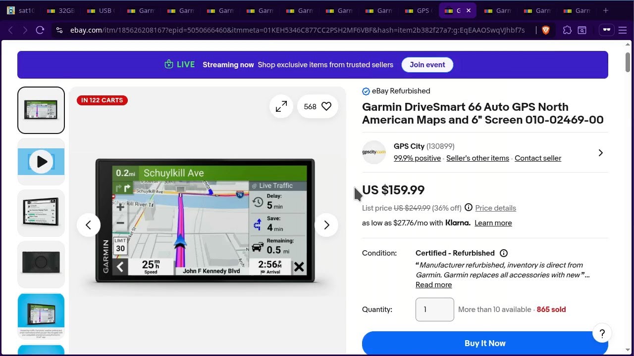634x356 pixels.
Task: Open the GPS City seller name link
Action: 409,146
